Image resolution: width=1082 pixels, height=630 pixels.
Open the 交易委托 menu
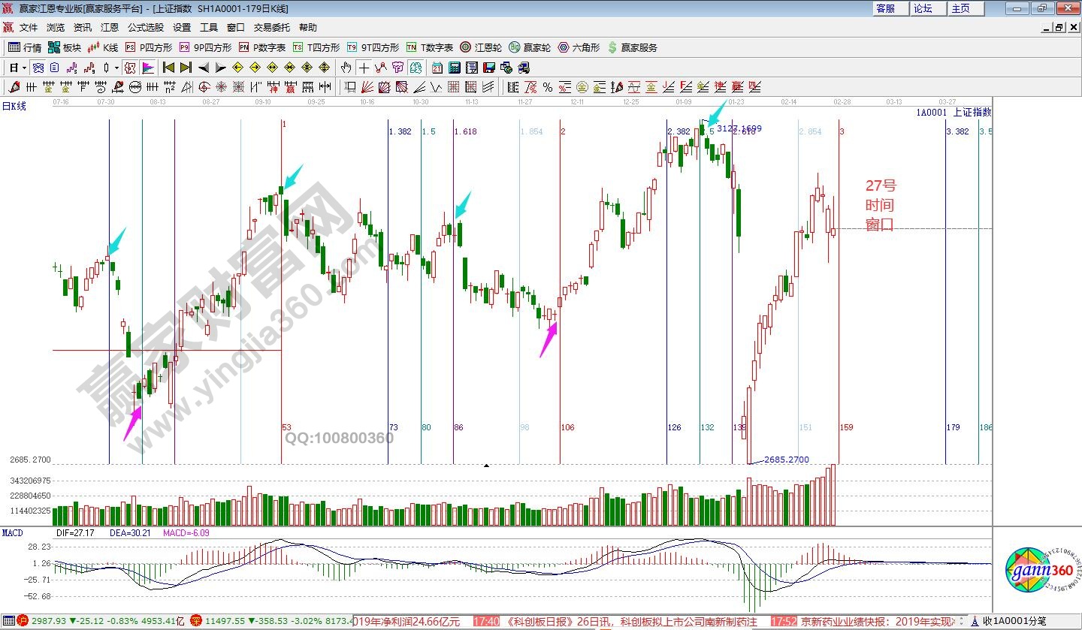(271, 28)
